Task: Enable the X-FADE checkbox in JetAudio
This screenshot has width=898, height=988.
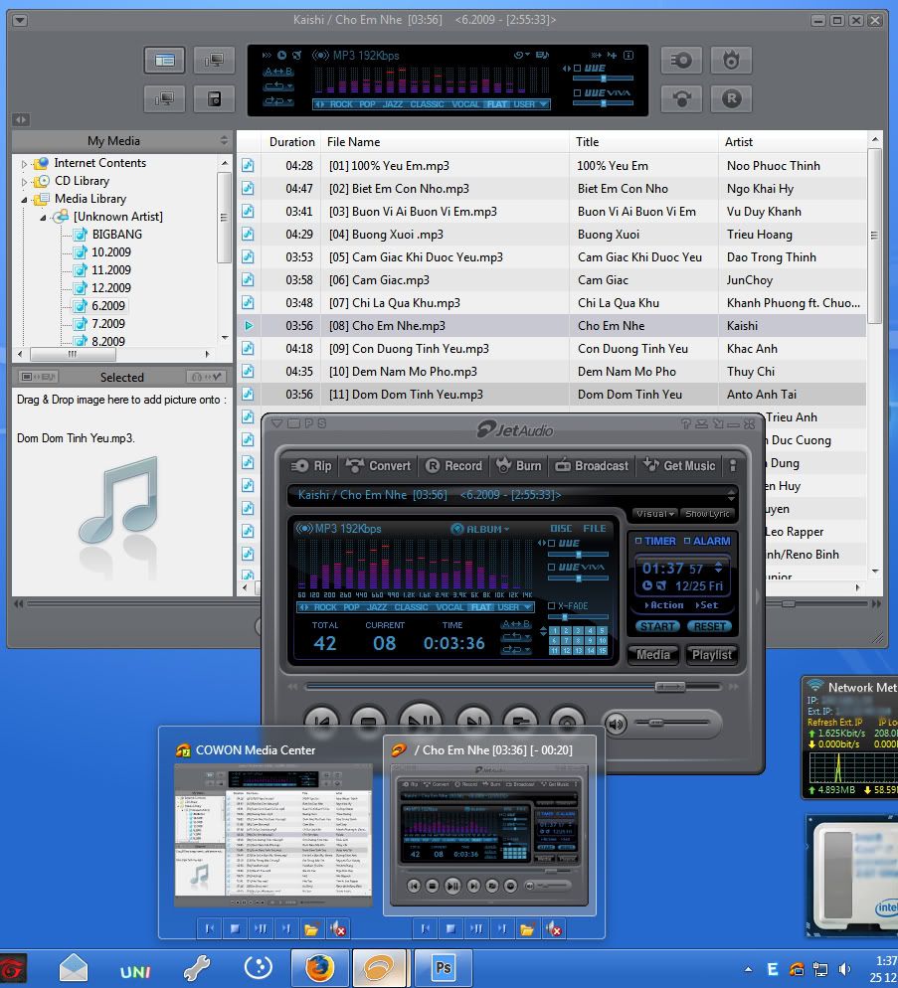Action: pyautogui.click(x=552, y=605)
